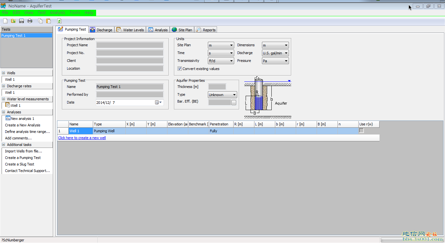The height and width of the screenshot is (243, 445).
Task: Collapse the Wells section
Action: pos(4,73)
